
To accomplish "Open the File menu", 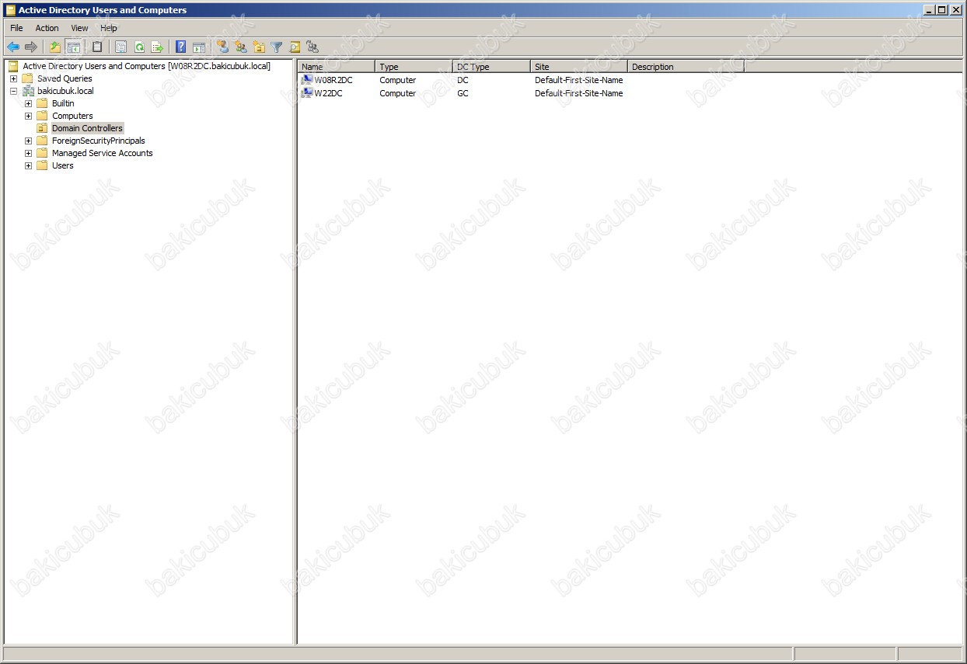I will (16, 28).
